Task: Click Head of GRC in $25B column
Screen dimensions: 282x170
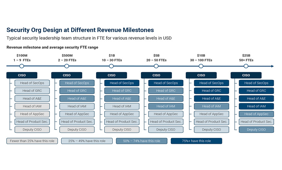Action: tap(256, 91)
